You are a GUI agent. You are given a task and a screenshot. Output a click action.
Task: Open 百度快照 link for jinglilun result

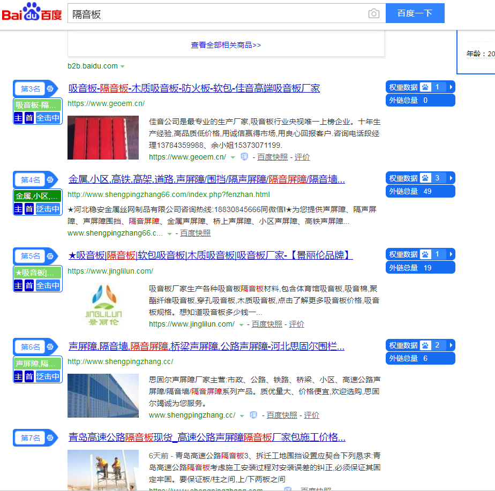(267, 324)
